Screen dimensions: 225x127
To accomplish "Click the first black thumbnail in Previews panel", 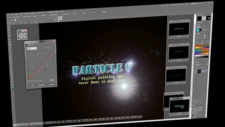I will pos(199,19).
